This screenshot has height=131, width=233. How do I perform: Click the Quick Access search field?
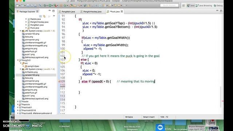pos(169,5)
